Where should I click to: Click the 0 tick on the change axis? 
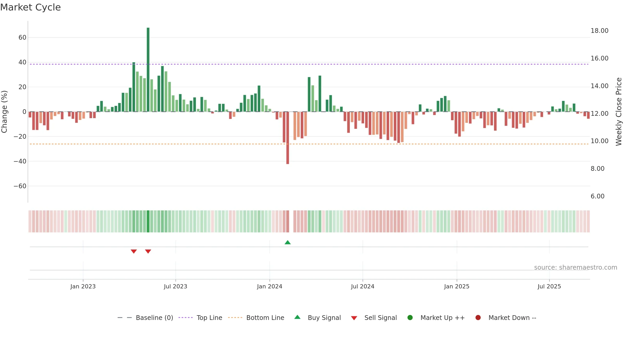tap(25, 112)
